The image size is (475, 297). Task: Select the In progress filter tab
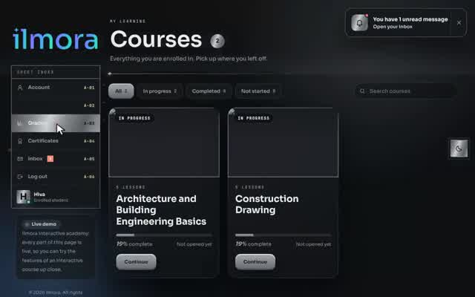point(160,91)
